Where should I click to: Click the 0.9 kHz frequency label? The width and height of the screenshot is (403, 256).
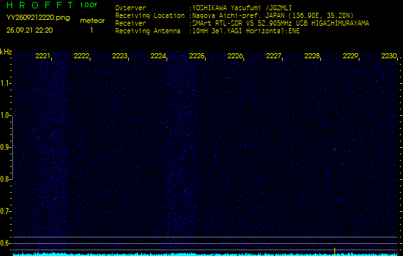5,147
